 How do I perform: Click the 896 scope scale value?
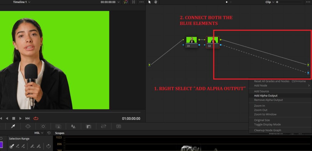[x=59, y=144]
